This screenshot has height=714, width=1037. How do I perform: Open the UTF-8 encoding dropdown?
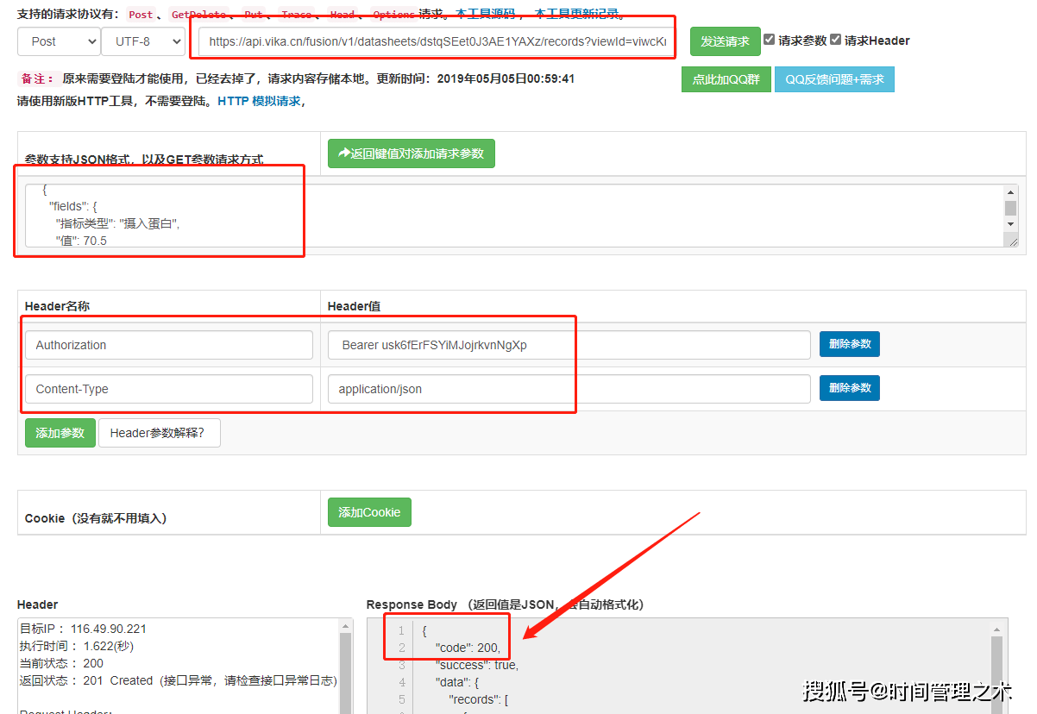pyautogui.click(x=143, y=41)
